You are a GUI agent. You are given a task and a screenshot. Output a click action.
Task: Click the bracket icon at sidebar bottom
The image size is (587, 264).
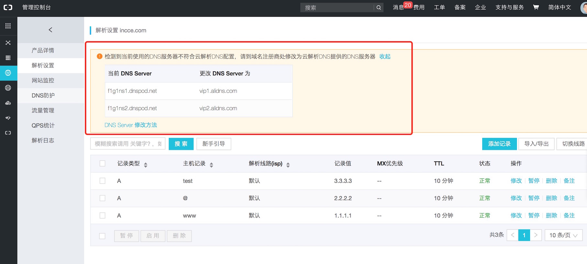coord(8,133)
